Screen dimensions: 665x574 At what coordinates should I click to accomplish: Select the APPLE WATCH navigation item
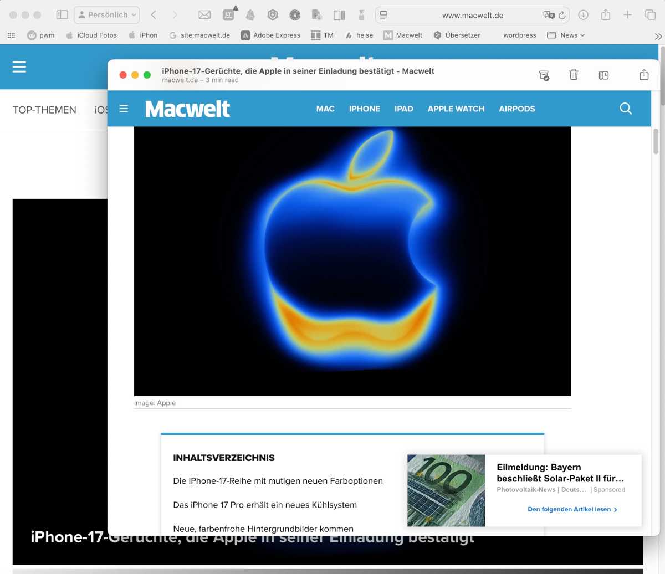[x=456, y=109]
